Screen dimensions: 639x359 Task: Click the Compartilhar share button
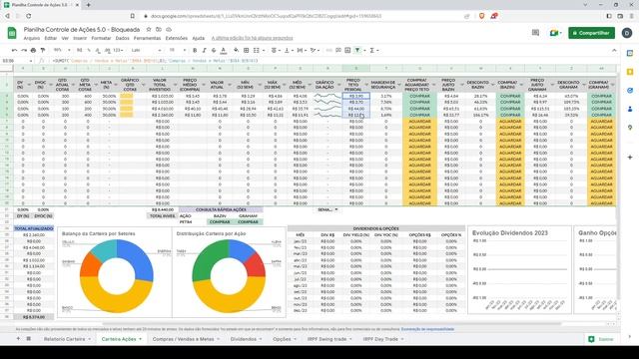[x=591, y=33]
